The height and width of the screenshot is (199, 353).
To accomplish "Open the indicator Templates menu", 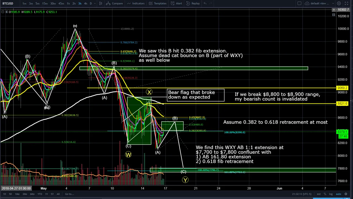I will pos(157,3).
